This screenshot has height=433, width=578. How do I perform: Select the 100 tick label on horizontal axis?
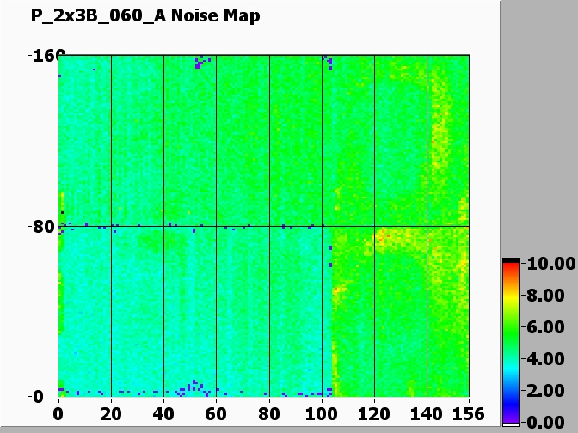point(322,413)
